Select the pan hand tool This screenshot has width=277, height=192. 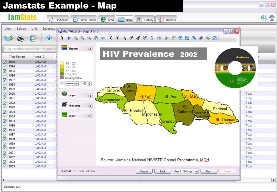coord(96,38)
